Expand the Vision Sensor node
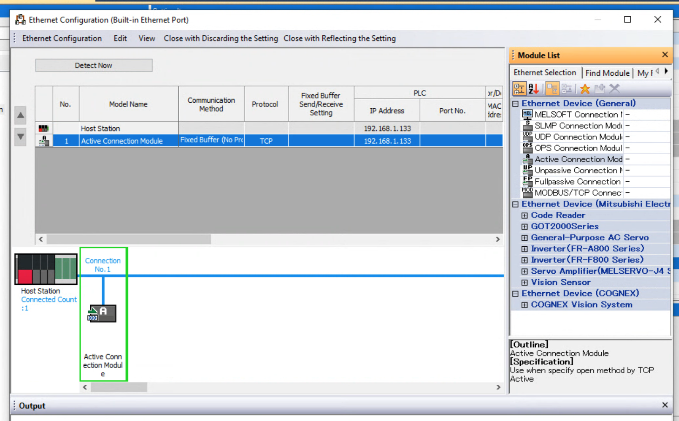The image size is (679, 421). [x=525, y=282]
